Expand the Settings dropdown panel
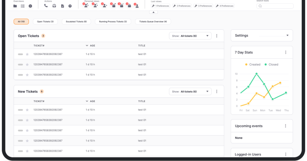 pyautogui.click(x=287, y=36)
